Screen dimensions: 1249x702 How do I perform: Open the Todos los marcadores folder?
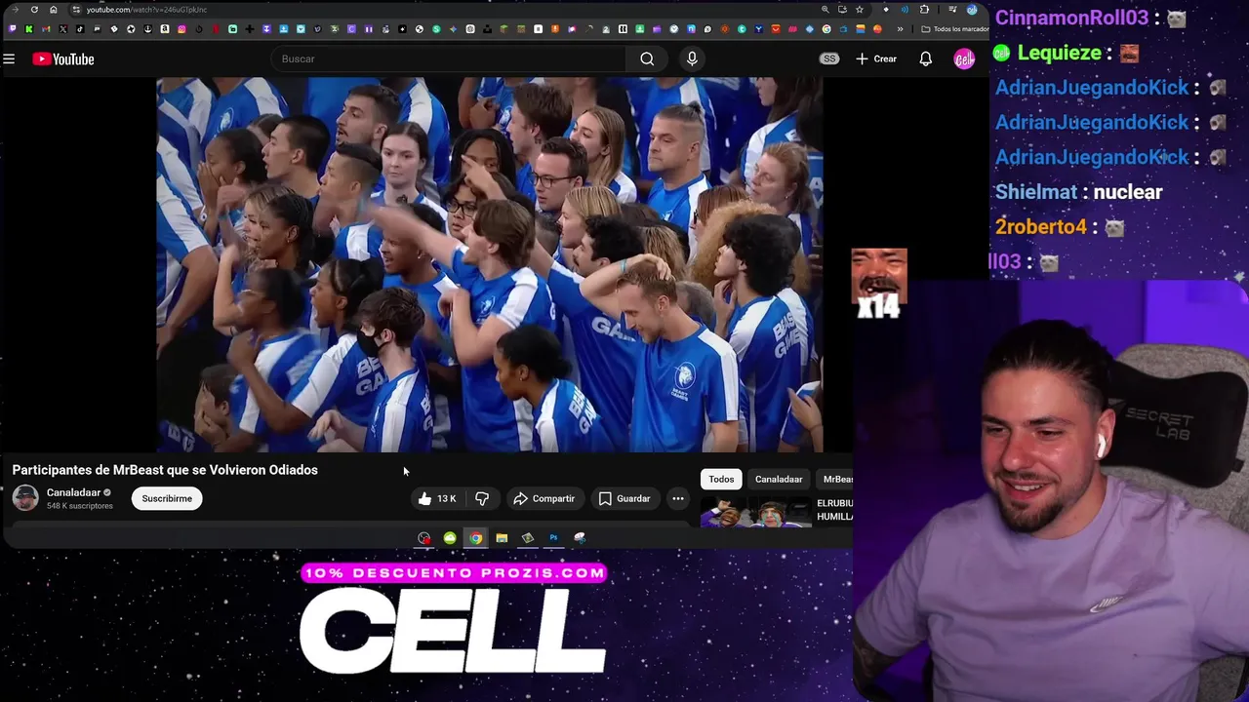tap(955, 29)
